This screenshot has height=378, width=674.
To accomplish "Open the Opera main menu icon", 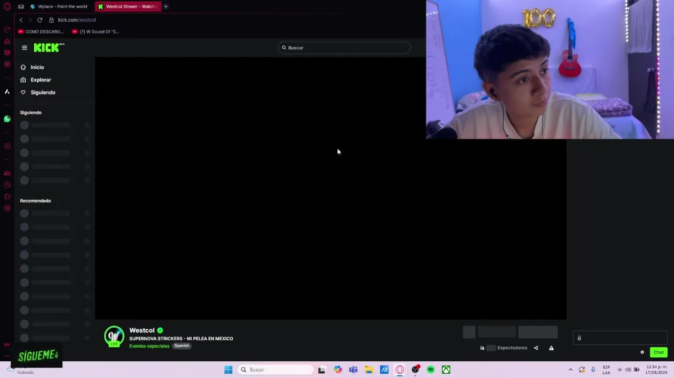I will (7, 7).
